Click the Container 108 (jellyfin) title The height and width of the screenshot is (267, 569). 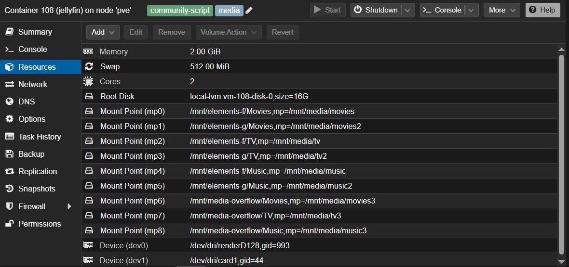(68, 10)
